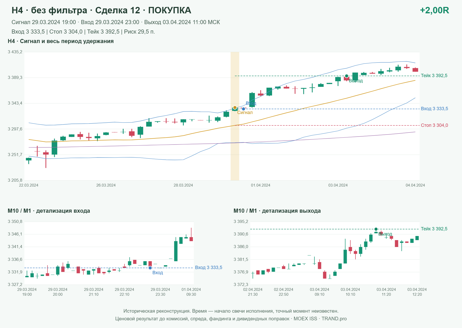Click the 01.04.2024 date label on H4 chart
This screenshot has width=462, height=328.
261,185
